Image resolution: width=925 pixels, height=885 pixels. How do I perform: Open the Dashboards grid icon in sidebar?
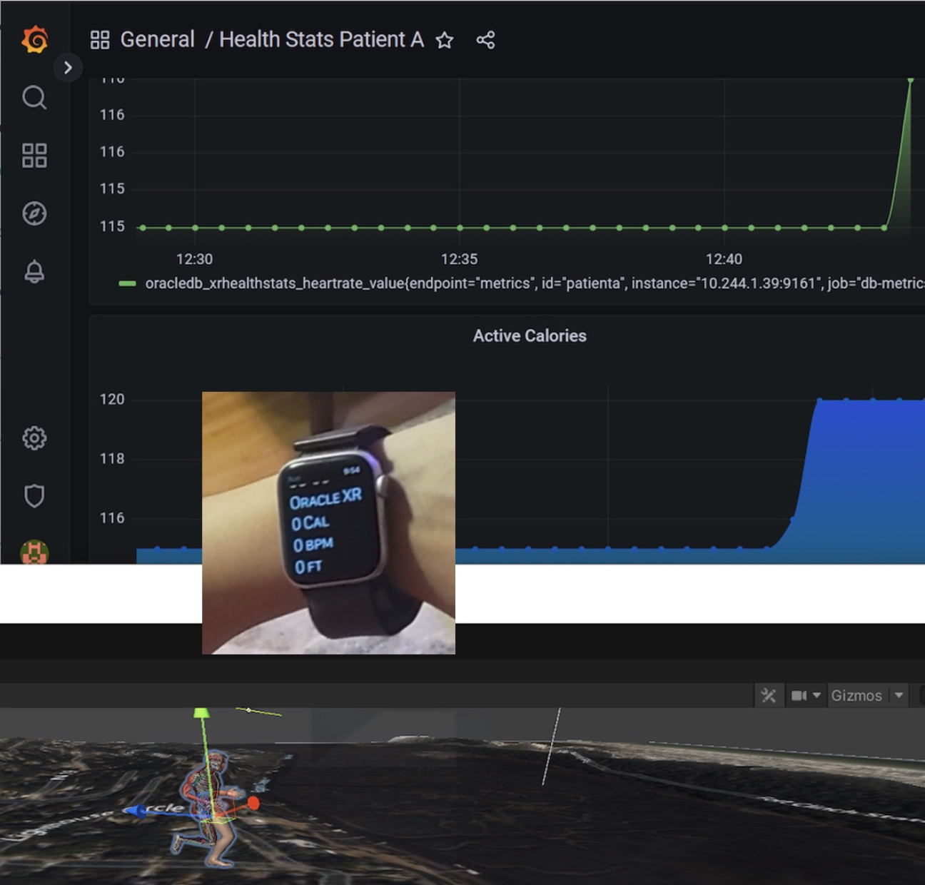point(34,155)
